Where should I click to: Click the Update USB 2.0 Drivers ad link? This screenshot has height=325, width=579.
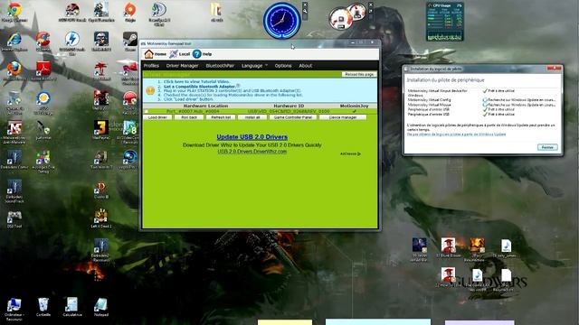pyautogui.click(x=252, y=137)
